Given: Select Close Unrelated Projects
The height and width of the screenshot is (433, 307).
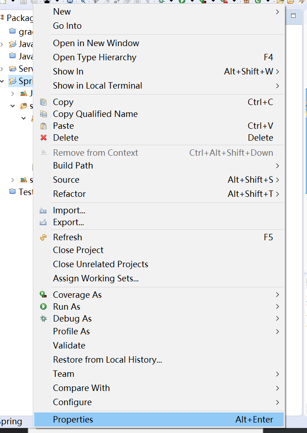Looking at the screenshot, I should [100, 264].
